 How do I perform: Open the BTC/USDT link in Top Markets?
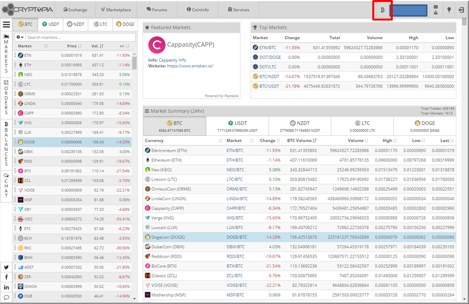click(269, 86)
